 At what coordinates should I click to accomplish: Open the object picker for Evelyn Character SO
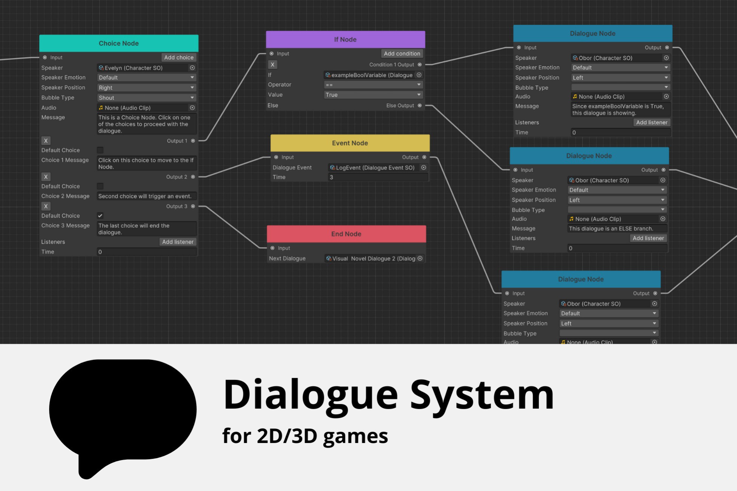[x=192, y=68]
